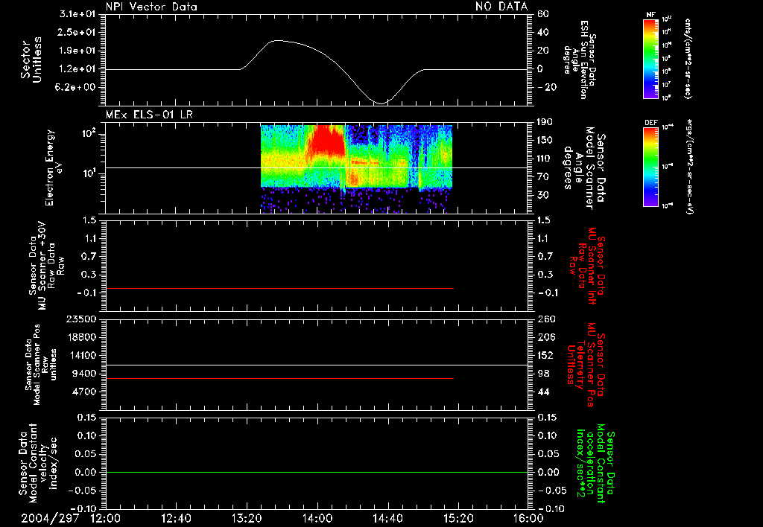Screen dimensions: 763x527
Task: Click the "Sector Unitless" axis title
Action: (31, 60)
